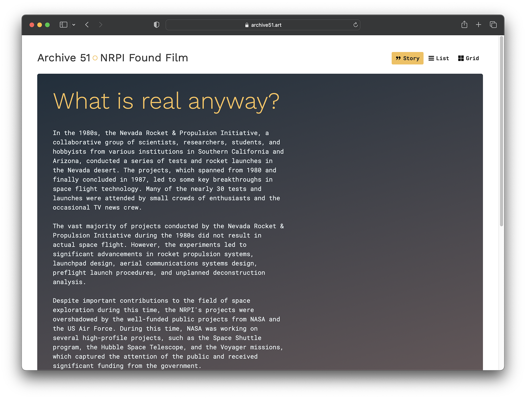Go forward with the forward arrow

coord(101,25)
